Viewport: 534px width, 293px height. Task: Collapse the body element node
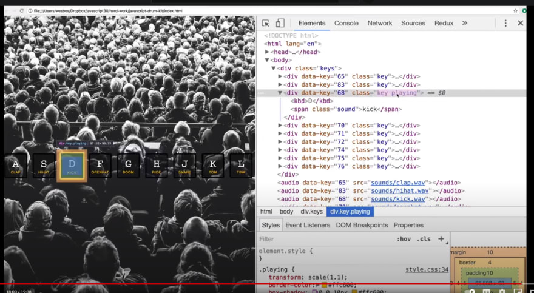268,60
